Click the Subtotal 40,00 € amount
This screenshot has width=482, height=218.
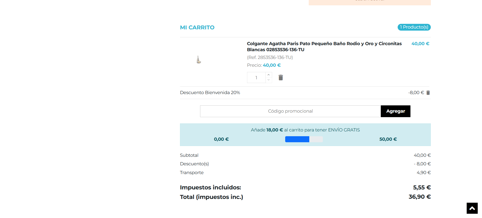422,155
